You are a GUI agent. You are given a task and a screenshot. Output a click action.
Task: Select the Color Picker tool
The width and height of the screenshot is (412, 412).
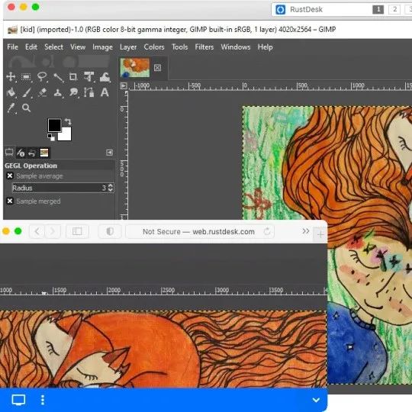coord(11,108)
